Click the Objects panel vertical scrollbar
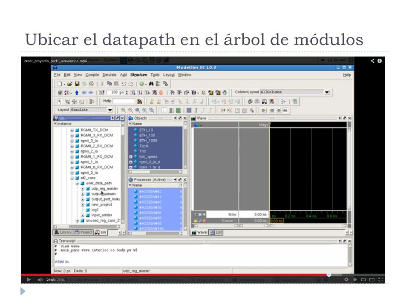 tap(185, 146)
